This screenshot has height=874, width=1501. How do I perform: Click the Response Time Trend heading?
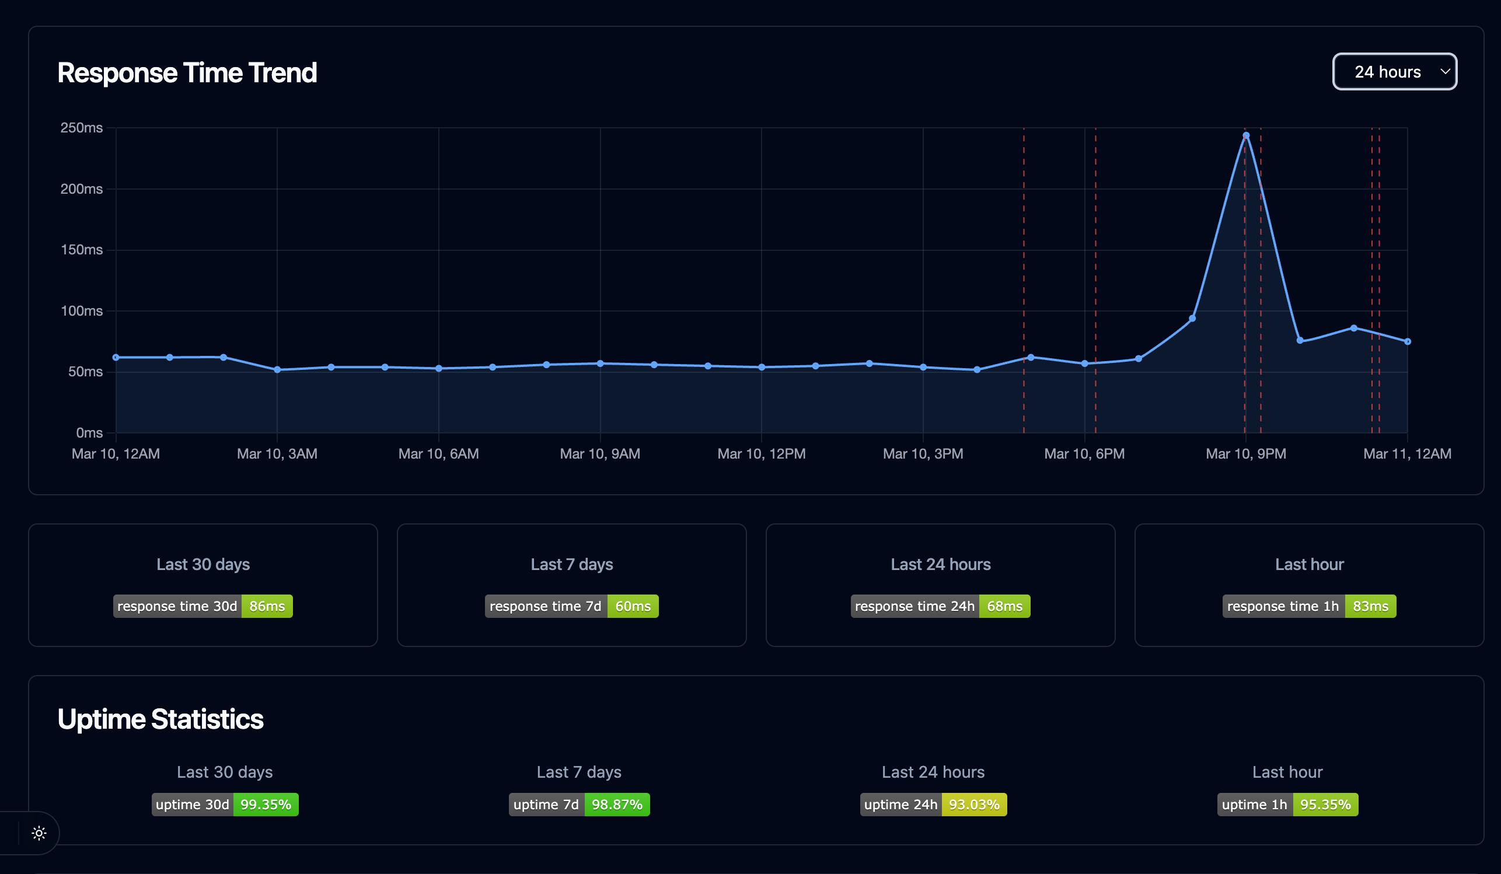187,72
